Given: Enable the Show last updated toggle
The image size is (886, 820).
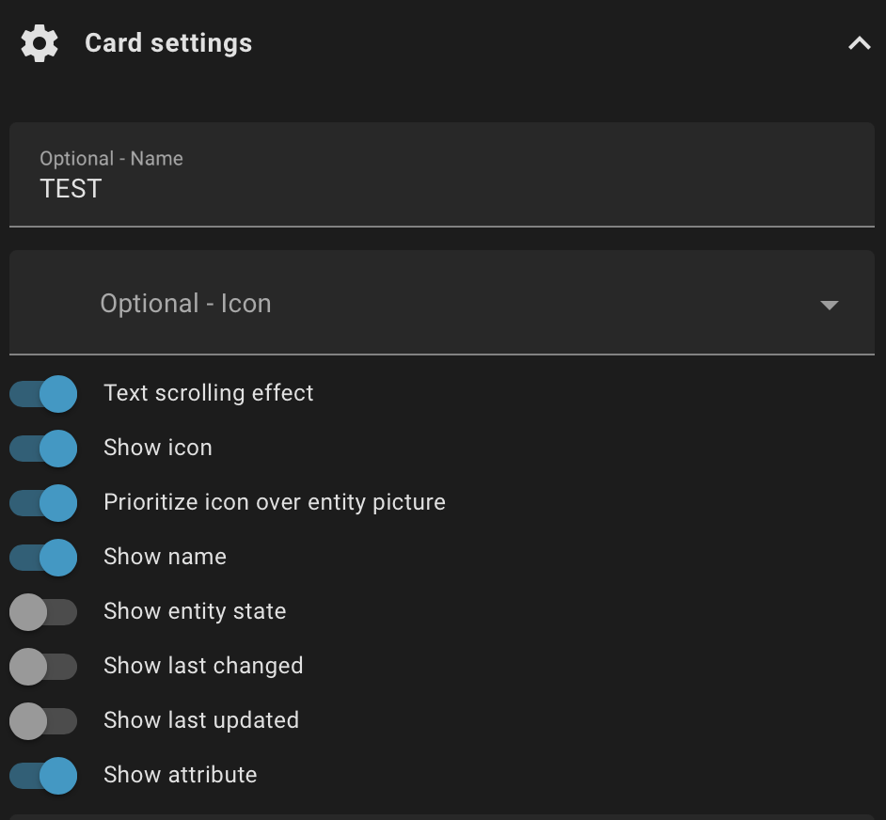Looking at the screenshot, I should coord(43,720).
